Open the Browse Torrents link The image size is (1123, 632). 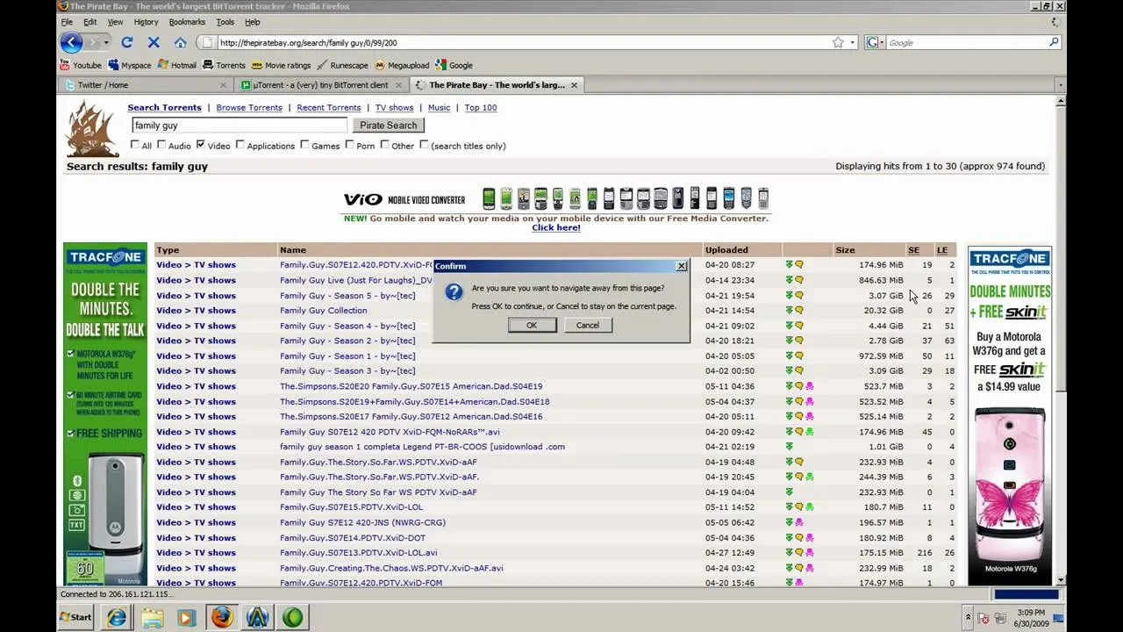249,107
